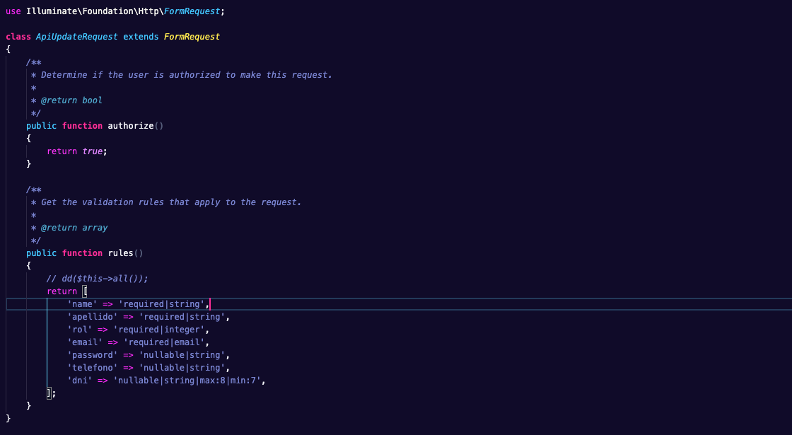
Task: Click the 'rol' array key
Action: pos(79,330)
